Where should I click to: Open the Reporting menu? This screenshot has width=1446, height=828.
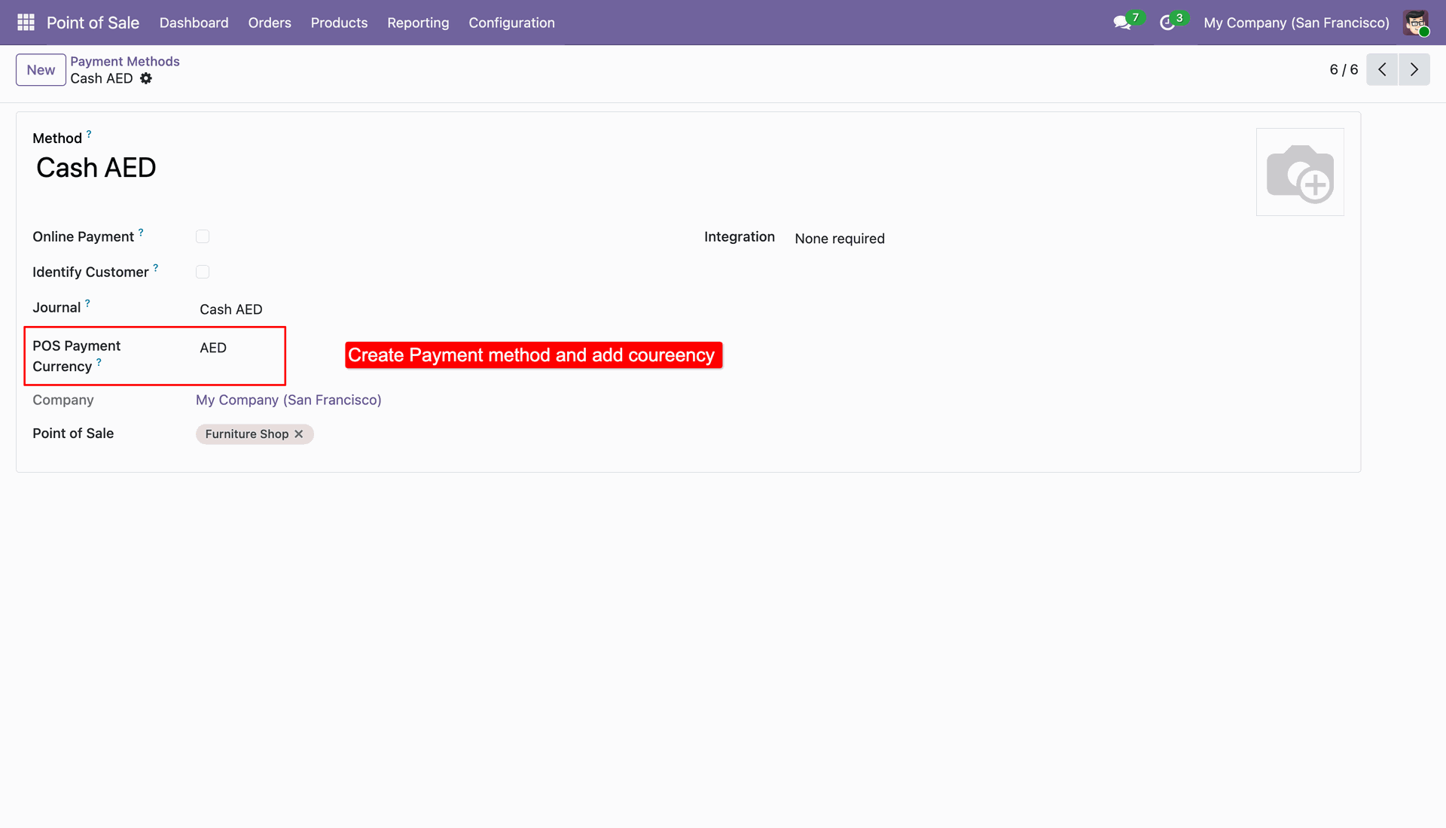[418, 23]
